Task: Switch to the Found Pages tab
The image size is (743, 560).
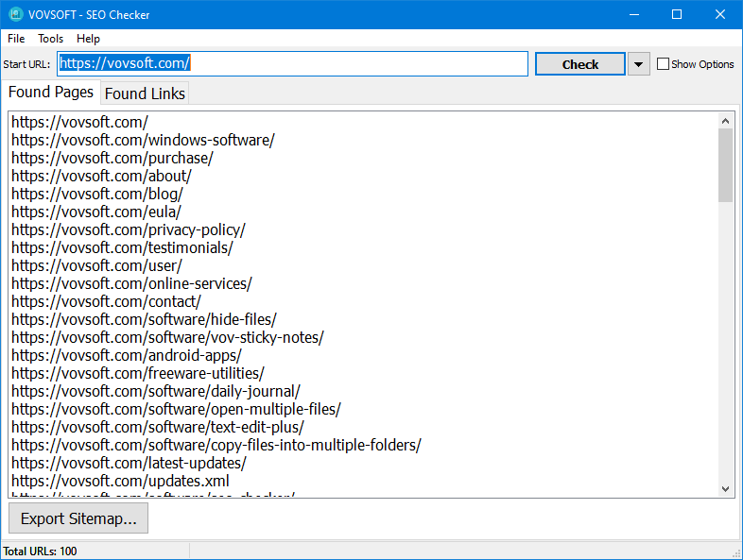Action: point(51,92)
